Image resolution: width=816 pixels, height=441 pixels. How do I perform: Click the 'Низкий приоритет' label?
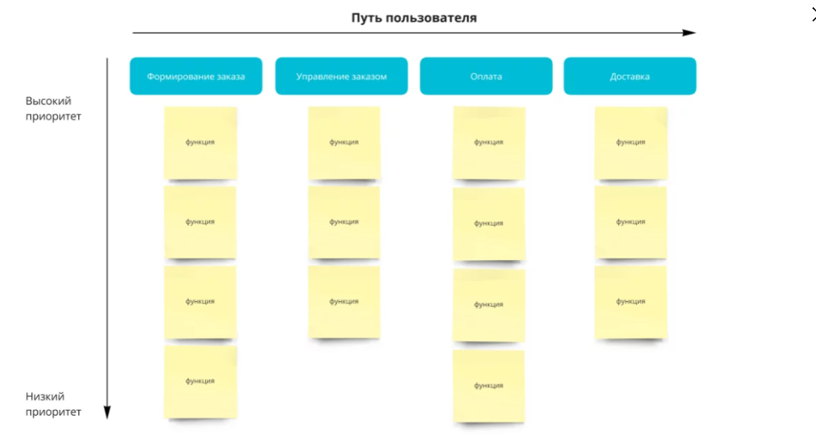pos(54,404)
